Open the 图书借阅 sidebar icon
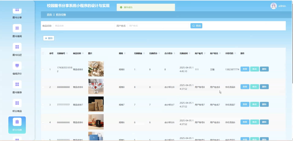 click(x=17, y=28)
